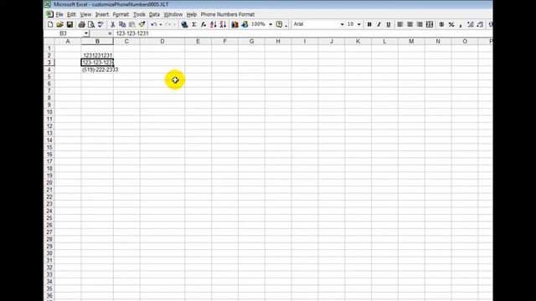Select row 20 header
The height and width of the screenshot is (301, 536).
(49, 182)
